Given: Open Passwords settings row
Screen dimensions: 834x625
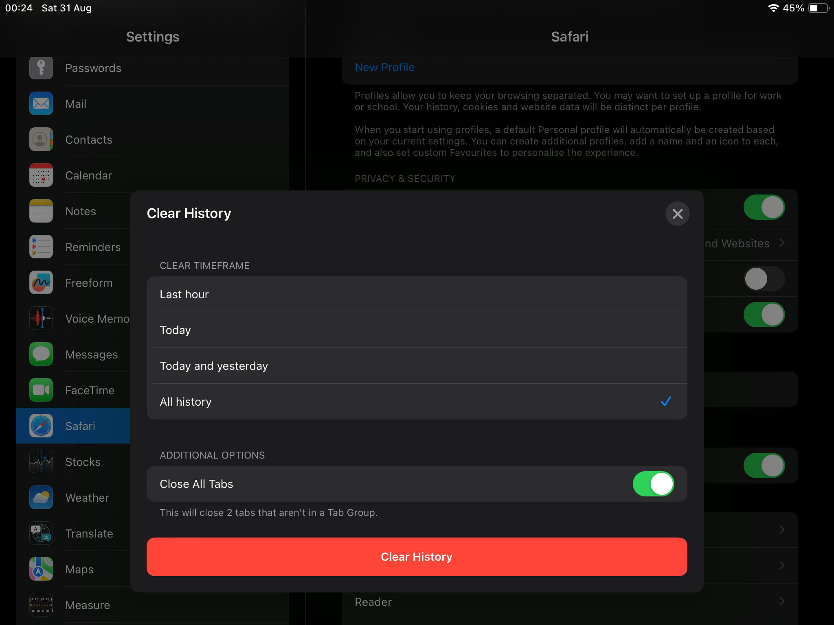Looking at the screenshot, I should [x=153, y=68].
